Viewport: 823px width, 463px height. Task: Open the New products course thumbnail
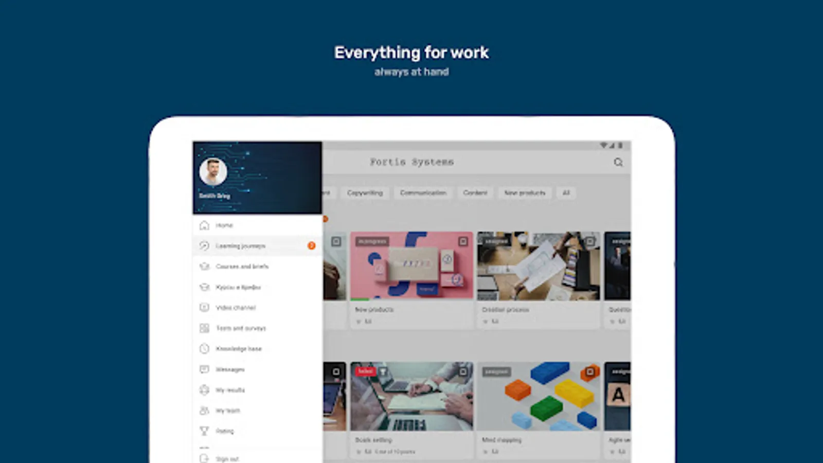coord(412,266)
